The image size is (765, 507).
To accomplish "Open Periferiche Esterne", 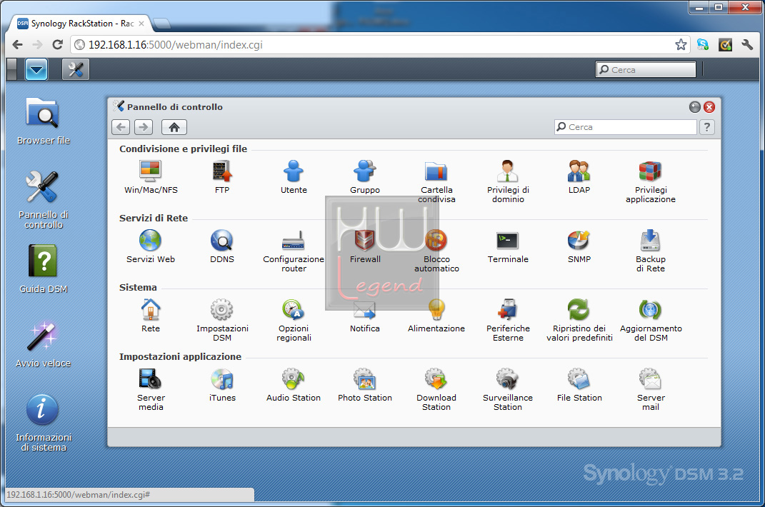I will (x=508, y=320).
